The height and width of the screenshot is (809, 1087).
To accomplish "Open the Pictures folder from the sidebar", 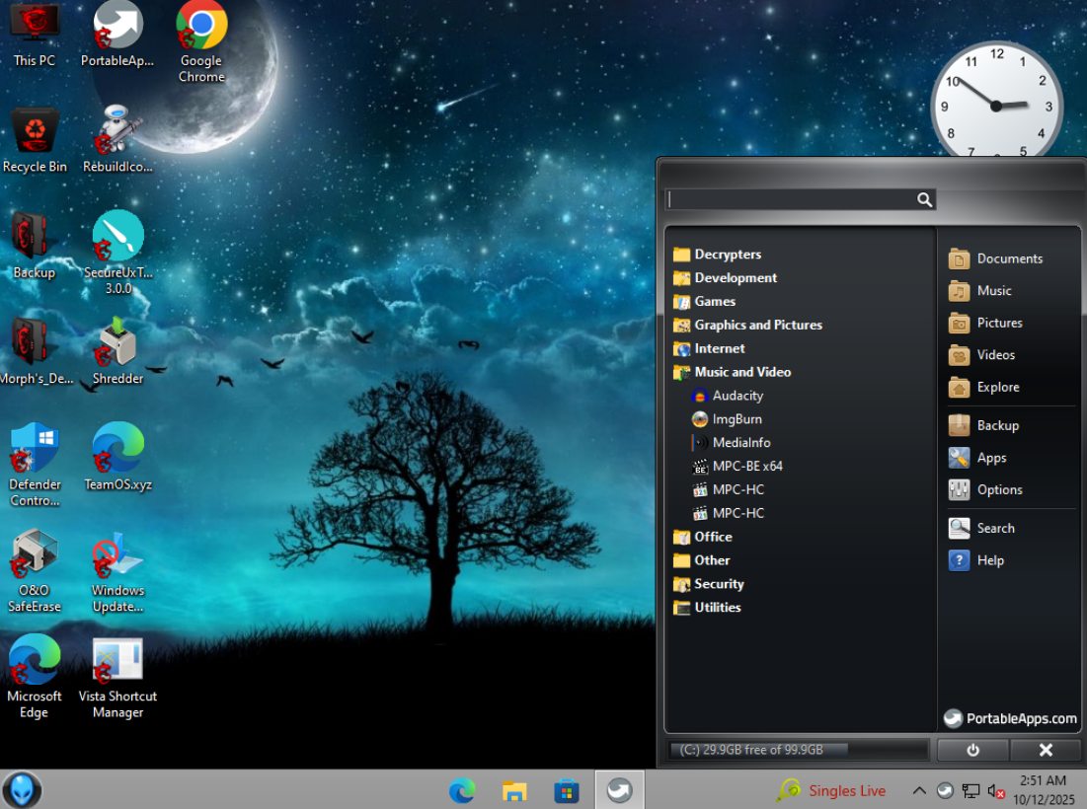I will tap(998, 323).
